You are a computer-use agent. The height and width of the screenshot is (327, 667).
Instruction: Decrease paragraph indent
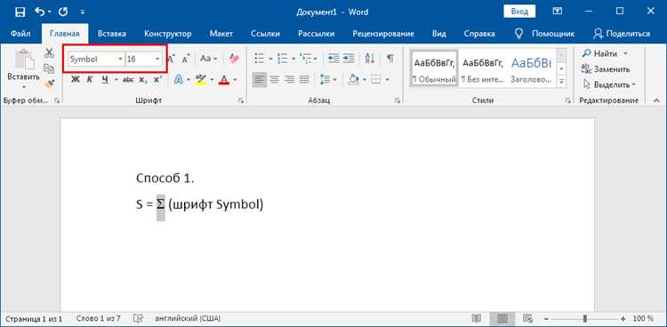333,58
